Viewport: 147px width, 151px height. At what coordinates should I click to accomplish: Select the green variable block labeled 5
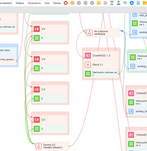point(50,68)
